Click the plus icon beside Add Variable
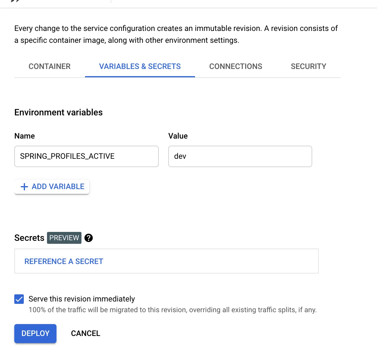The width and height of the screenshot is (377, 355). (24, 187)
